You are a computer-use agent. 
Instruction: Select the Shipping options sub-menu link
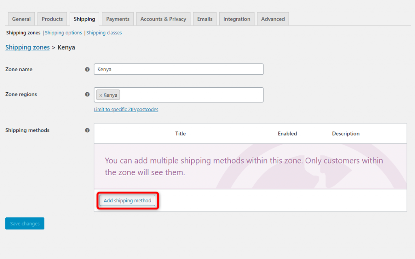pos(63,33)
